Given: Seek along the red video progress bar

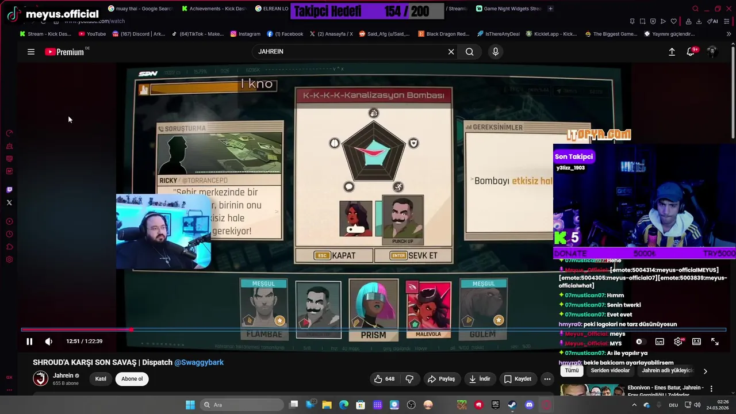Looking at the screenshot, I should point(374,329).
